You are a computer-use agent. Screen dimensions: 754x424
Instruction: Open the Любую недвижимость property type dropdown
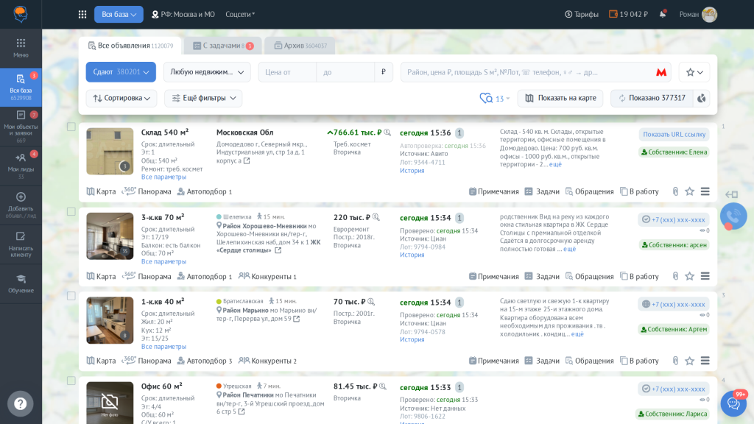pyautogui.click(x=207, y=72)
